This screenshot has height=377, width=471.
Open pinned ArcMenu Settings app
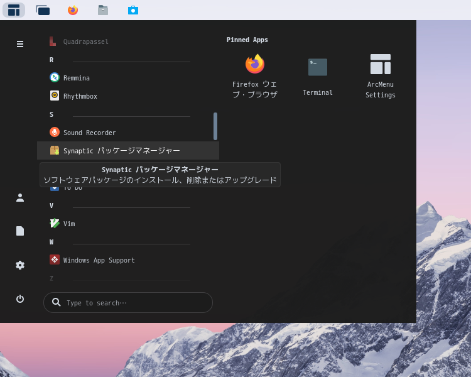pyautogui.click(x=381, y=76)
